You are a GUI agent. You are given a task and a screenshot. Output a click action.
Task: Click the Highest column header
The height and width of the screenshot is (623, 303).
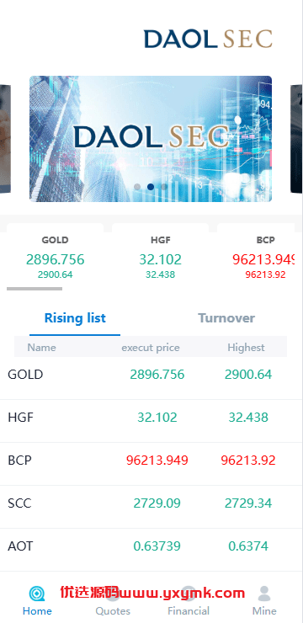246,347
